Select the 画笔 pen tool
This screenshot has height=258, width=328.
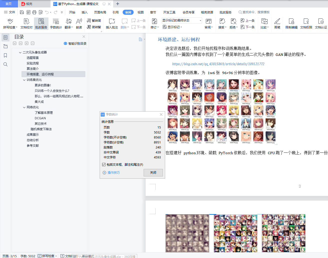[x=277, y=24]
